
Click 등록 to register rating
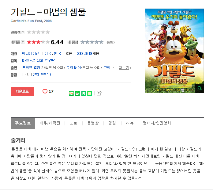pyautogui.click(x=111, y=42)
